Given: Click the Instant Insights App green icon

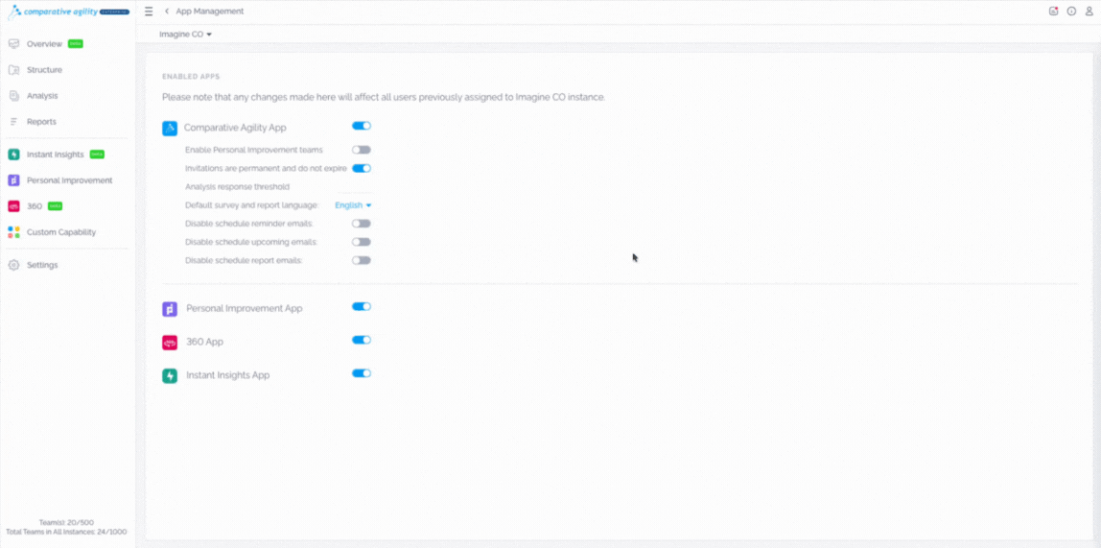Looking at the screenshot, I should tap(170, 376).
